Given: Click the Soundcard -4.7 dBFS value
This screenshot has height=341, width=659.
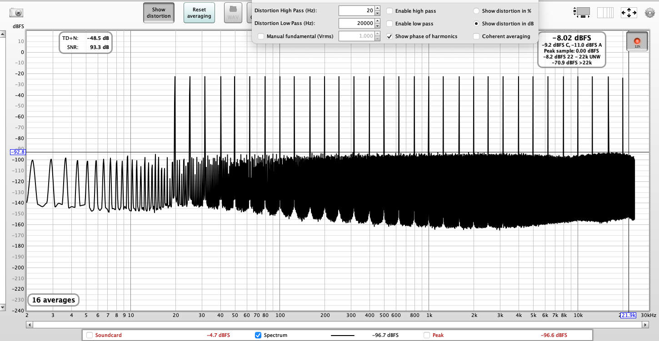Looking at the screenshot, I should point(218,335).
